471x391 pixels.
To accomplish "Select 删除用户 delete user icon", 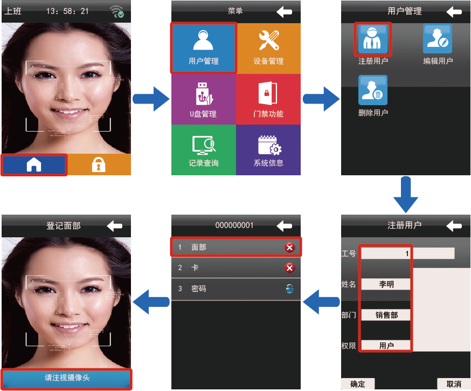I will (373, 92).
